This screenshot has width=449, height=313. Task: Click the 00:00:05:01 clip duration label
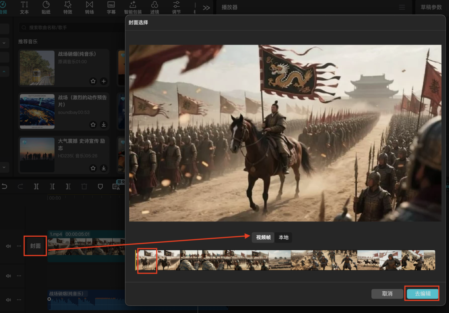tap(78, 234)
